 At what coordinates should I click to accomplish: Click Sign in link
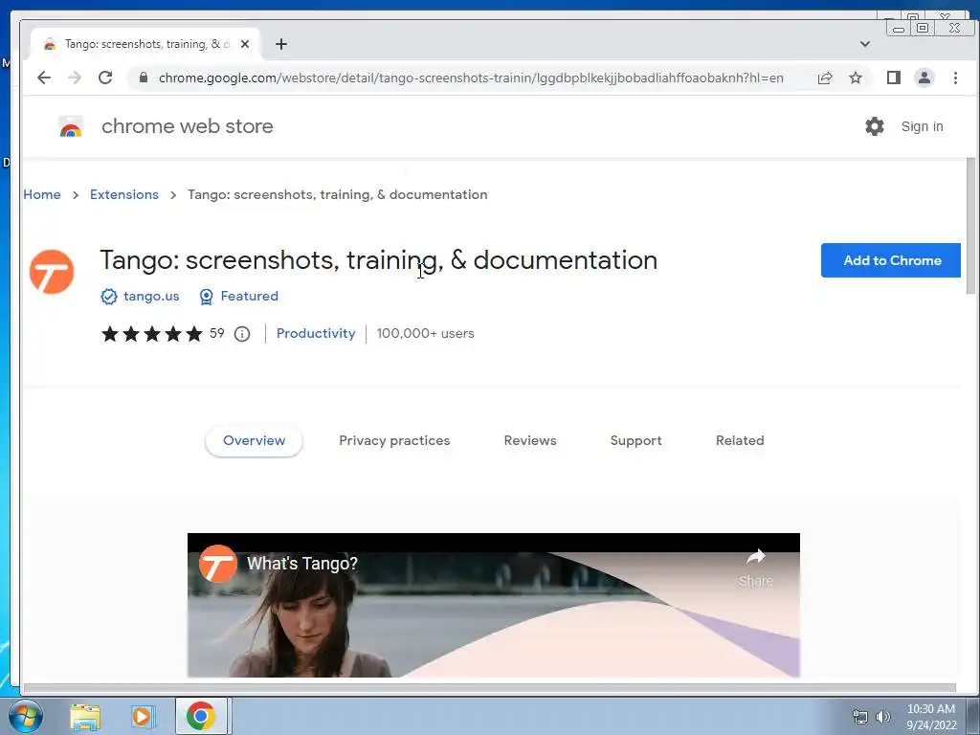pyautogui.click(x=922, y=126)
